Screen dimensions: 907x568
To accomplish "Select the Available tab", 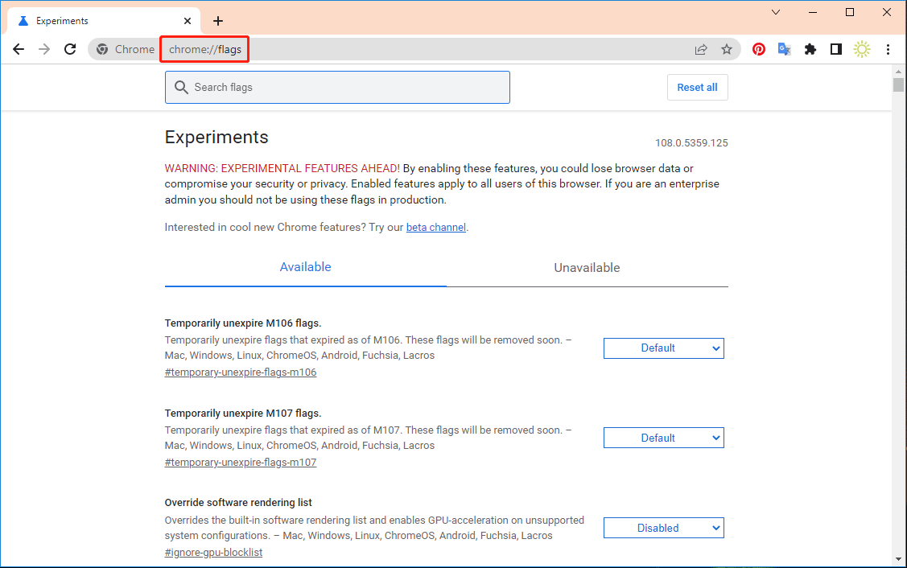I will [305, 267].
